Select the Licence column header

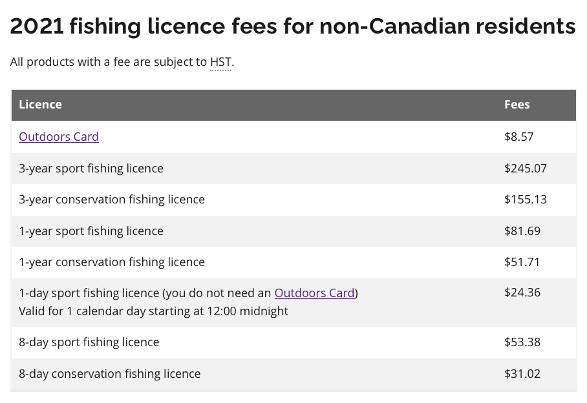[41, 105]
